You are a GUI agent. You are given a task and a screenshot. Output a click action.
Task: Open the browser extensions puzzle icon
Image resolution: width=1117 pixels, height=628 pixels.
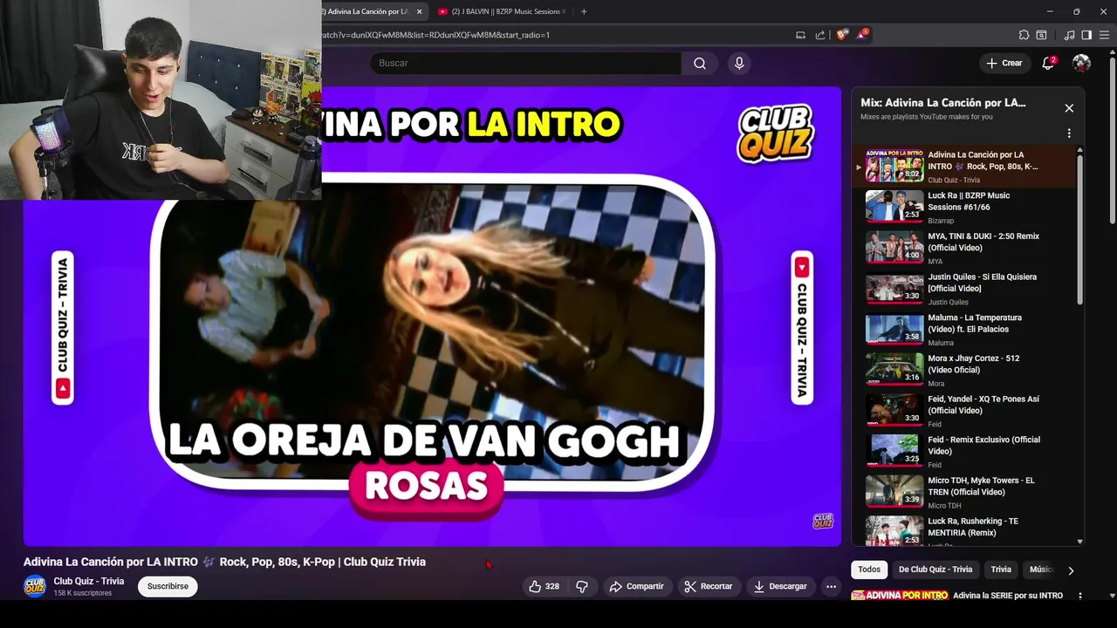coord(1024,35)
